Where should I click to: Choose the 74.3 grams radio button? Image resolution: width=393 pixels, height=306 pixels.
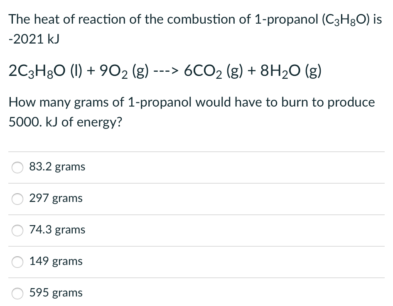coord(17,231)
